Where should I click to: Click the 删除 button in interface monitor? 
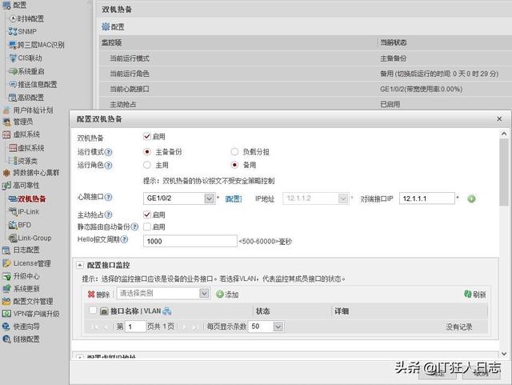[98, 295]
